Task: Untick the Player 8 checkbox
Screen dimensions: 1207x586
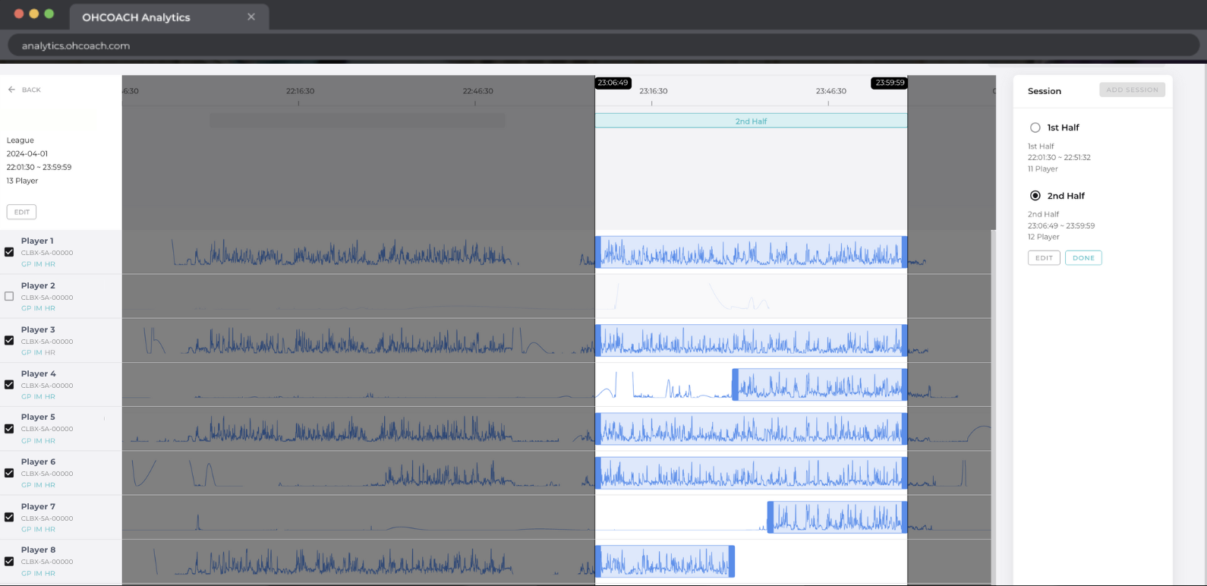Action: pos(9,561)
